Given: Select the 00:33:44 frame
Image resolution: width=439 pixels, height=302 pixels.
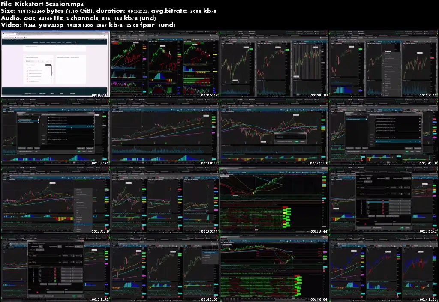Looking at the screenshot, I should coord(274,200).
